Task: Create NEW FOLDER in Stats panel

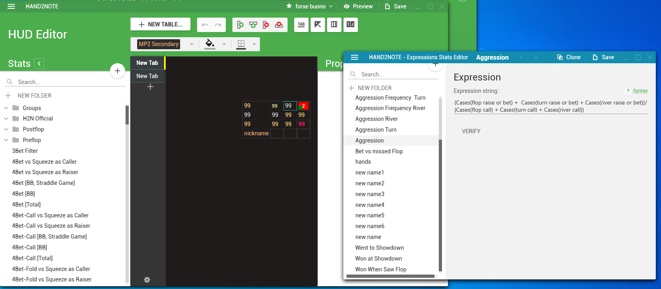Action: point(28,96)
